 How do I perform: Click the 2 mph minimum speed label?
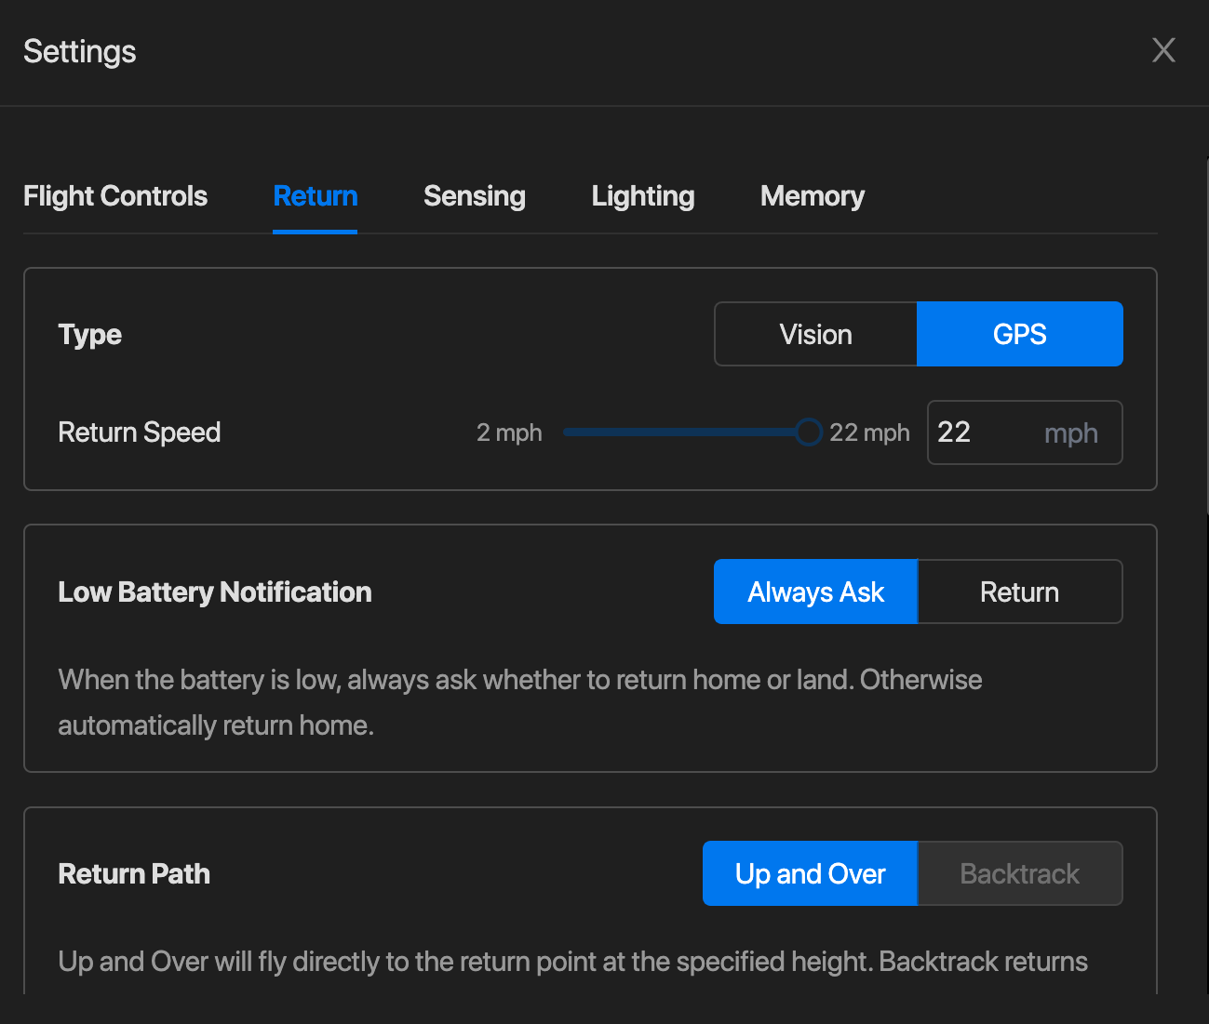pos(509,432)
